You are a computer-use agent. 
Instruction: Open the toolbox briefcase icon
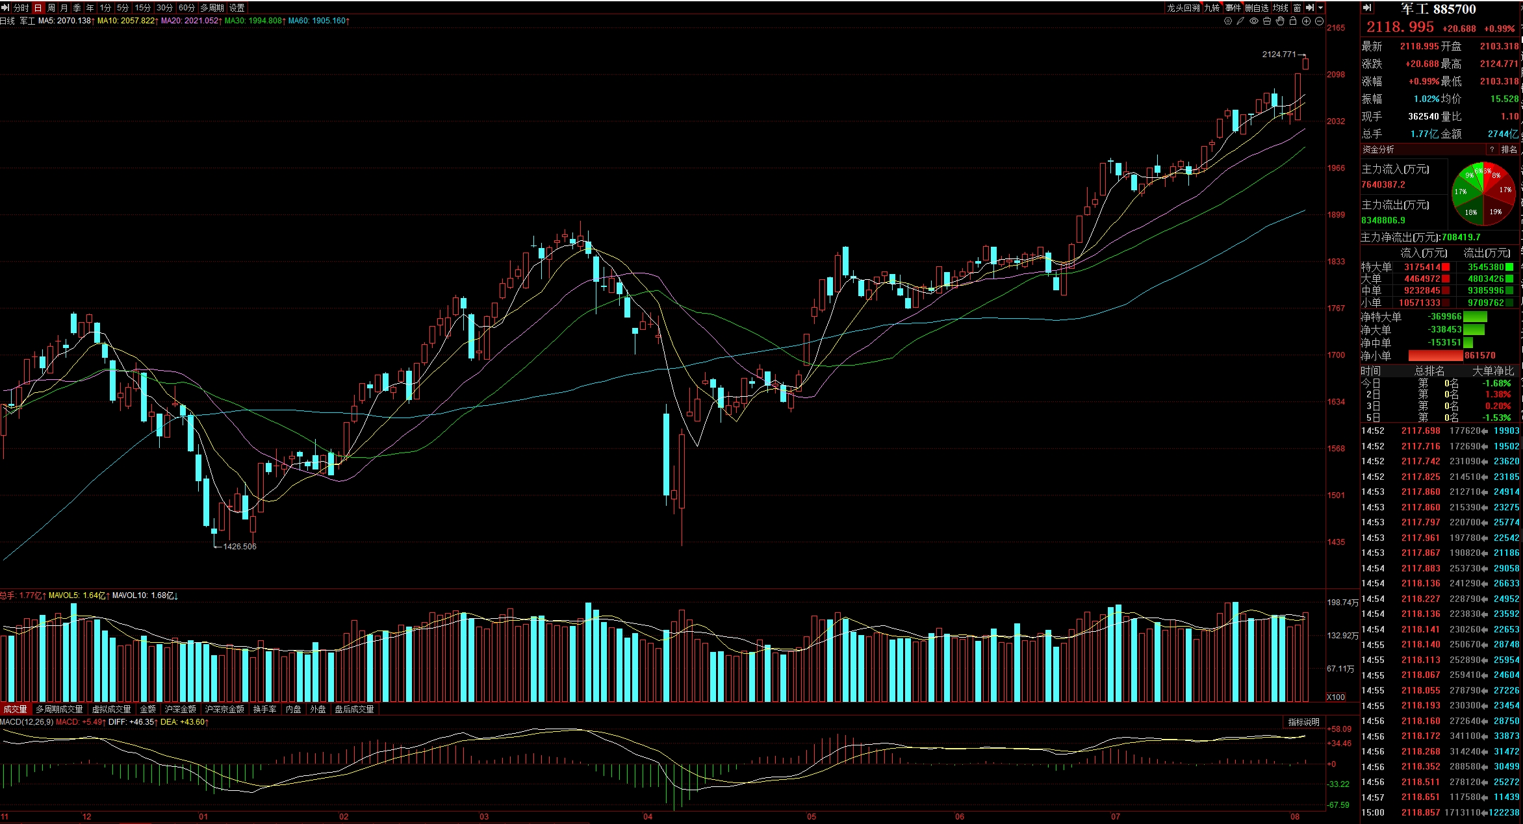click(1267, 21)
